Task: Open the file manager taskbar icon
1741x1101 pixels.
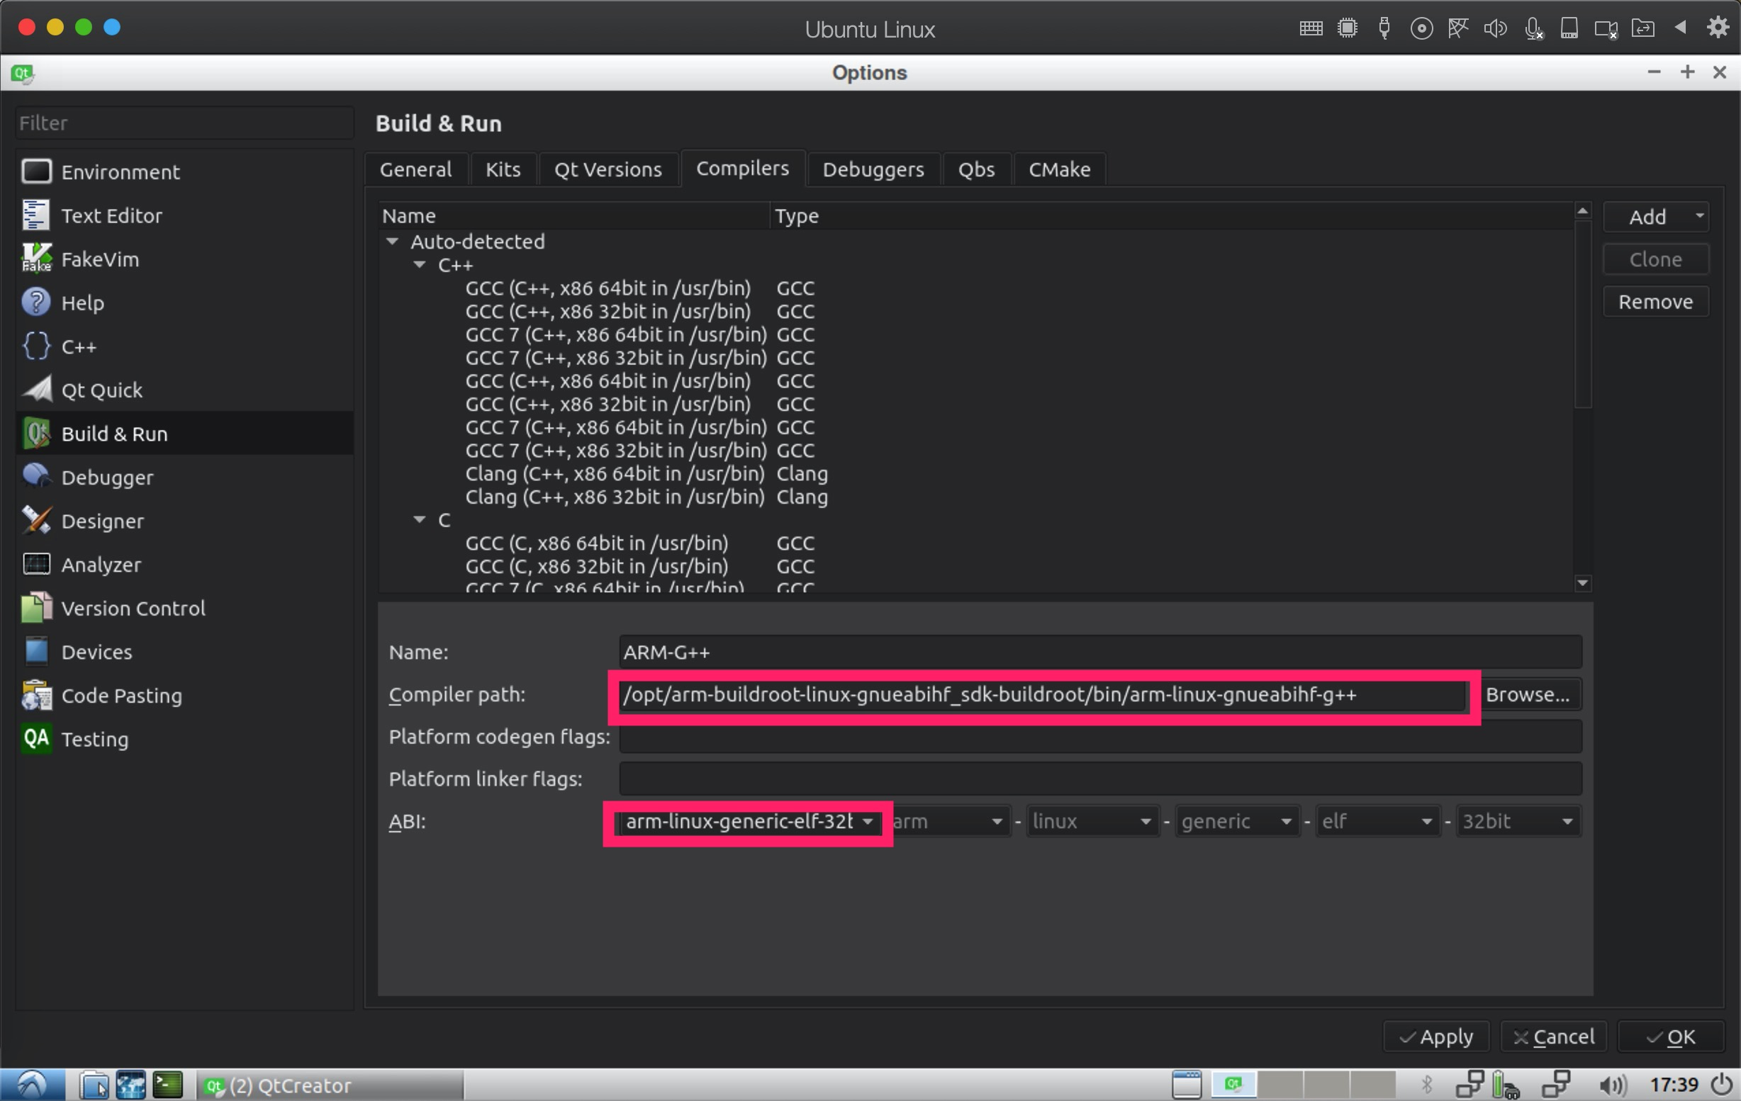Action: [x=94, y=1085]
